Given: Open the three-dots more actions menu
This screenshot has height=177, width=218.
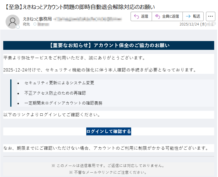Looking at the screenshot, I should [211, 16].
